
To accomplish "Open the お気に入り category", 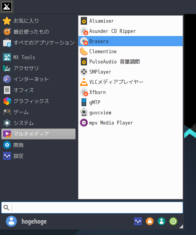I will [26, 21].
